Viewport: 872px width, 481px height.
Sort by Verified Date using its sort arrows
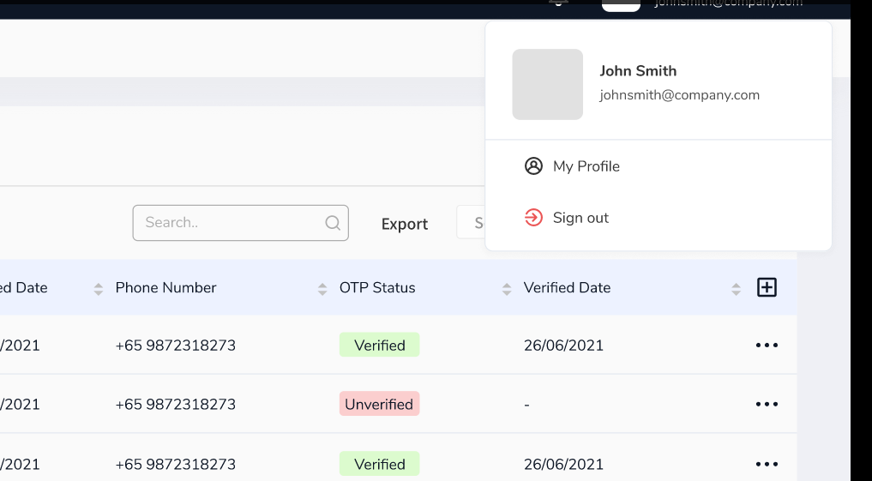pyautogui.click(x=736, y=289)
